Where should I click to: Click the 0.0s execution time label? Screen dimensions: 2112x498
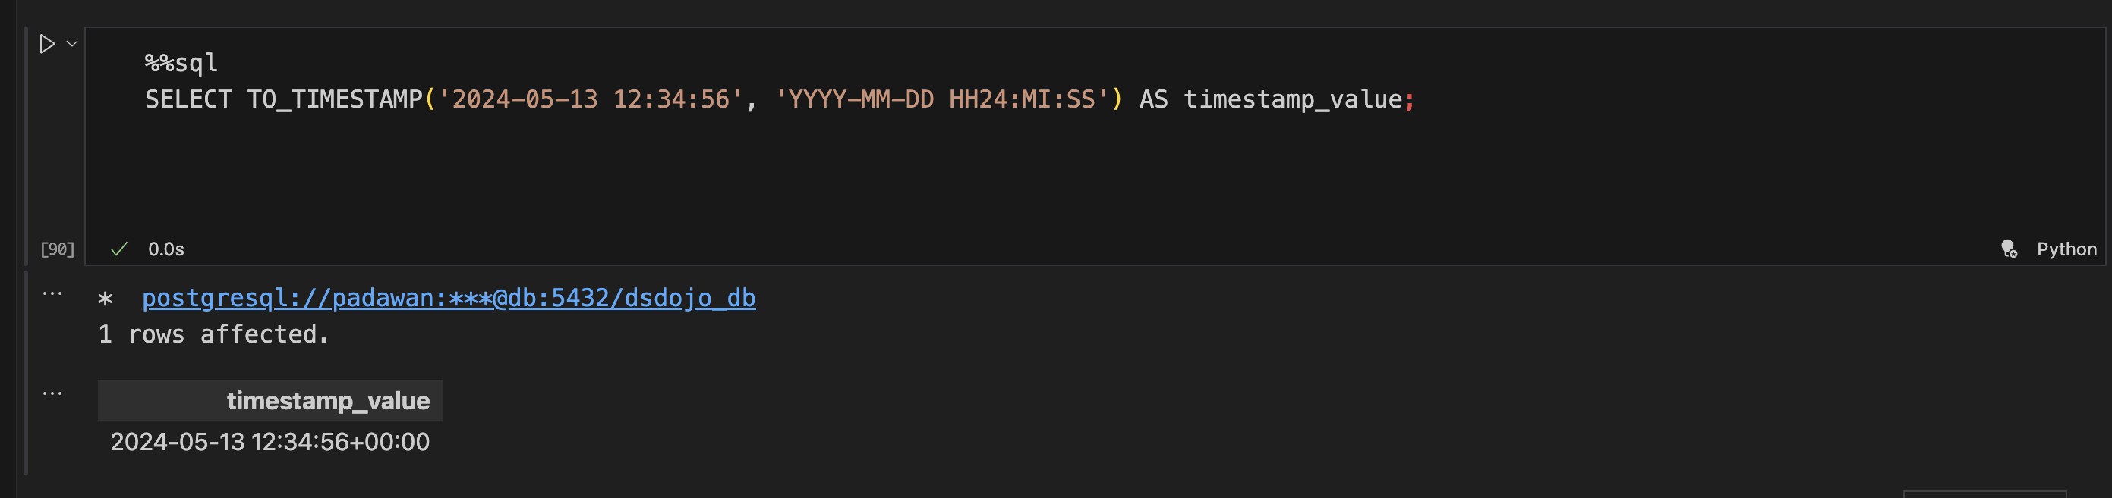165,249
